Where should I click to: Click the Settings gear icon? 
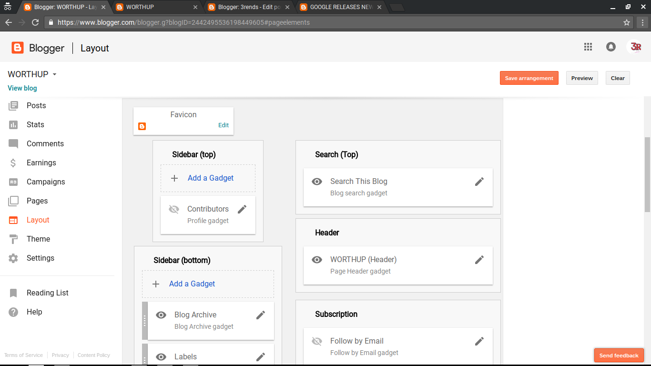point(13,258)
